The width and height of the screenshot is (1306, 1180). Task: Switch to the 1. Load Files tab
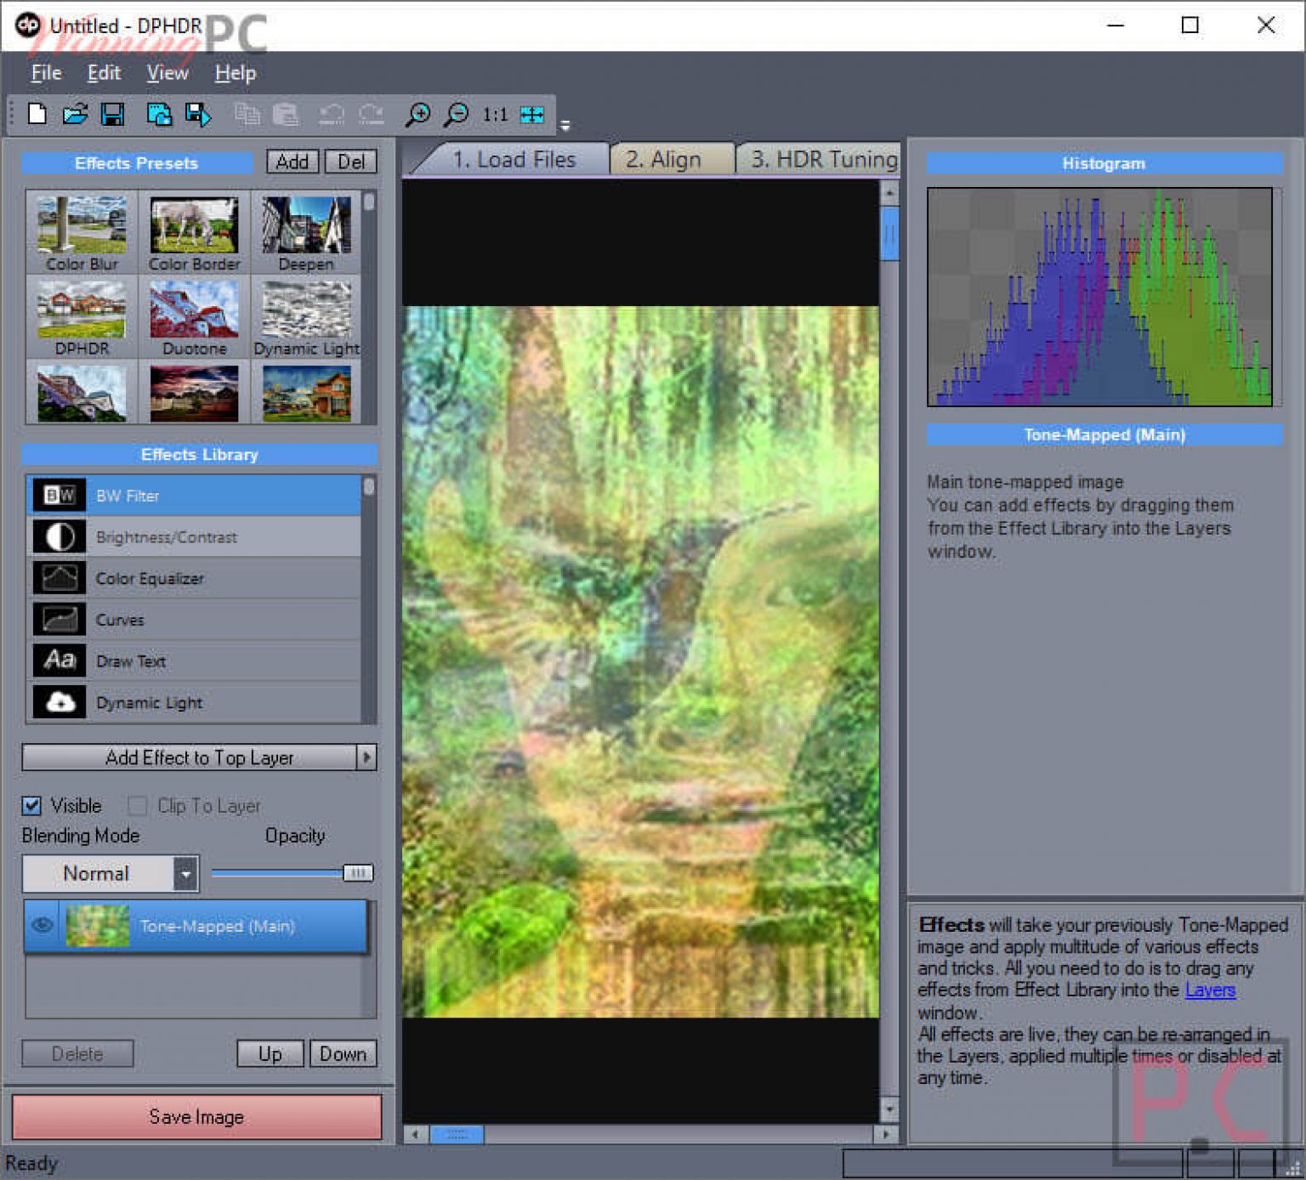(x=514, y=160)
